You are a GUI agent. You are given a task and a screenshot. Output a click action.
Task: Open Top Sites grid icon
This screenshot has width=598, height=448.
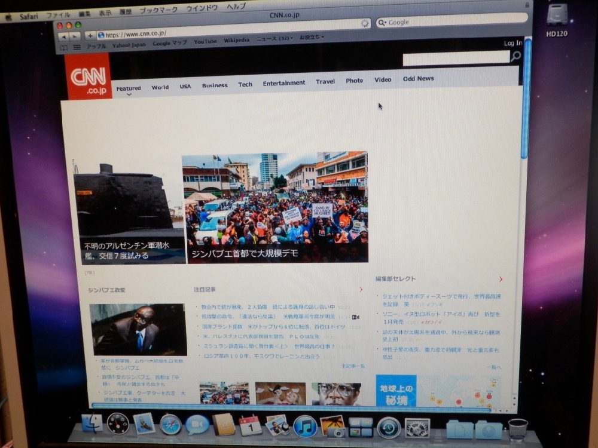[77, 47]
